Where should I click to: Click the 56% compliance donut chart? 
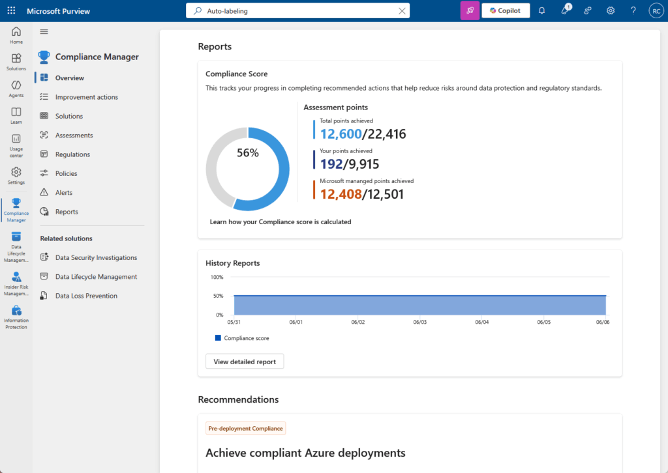pyautogui.click(x=247, y=169)
